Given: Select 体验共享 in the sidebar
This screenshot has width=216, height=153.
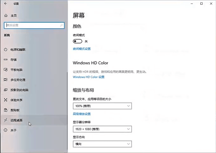Looking at the screenshot, I should [34, 100].
